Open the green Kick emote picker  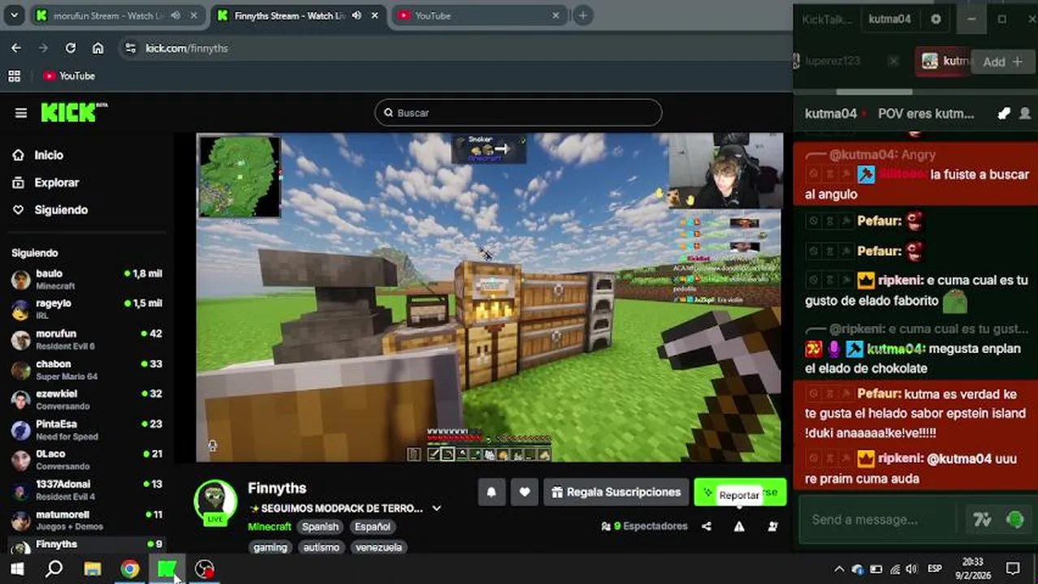1014,520
